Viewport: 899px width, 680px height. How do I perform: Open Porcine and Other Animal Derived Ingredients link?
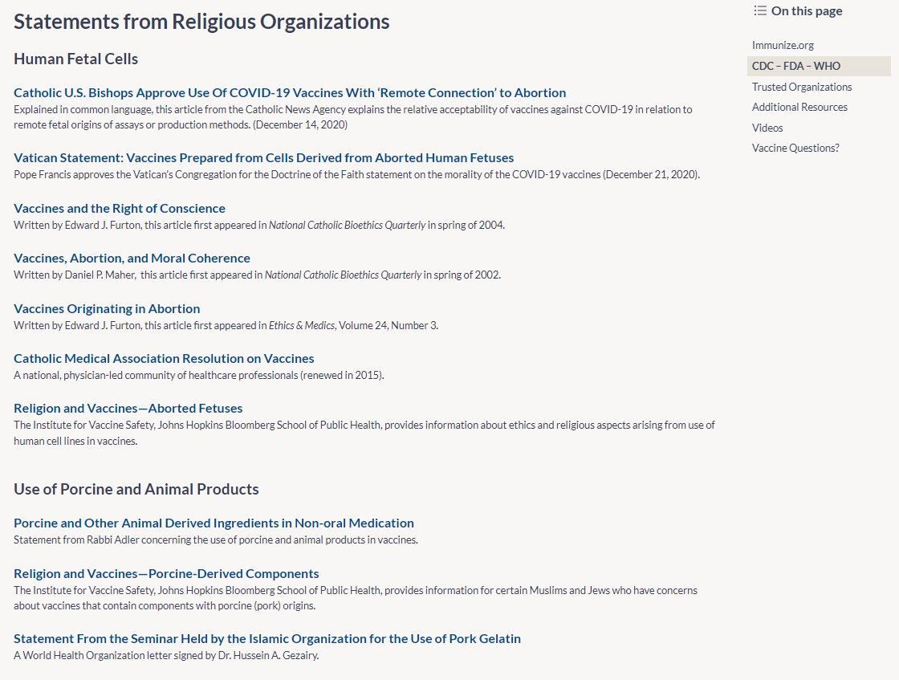[x=214, y=523]
